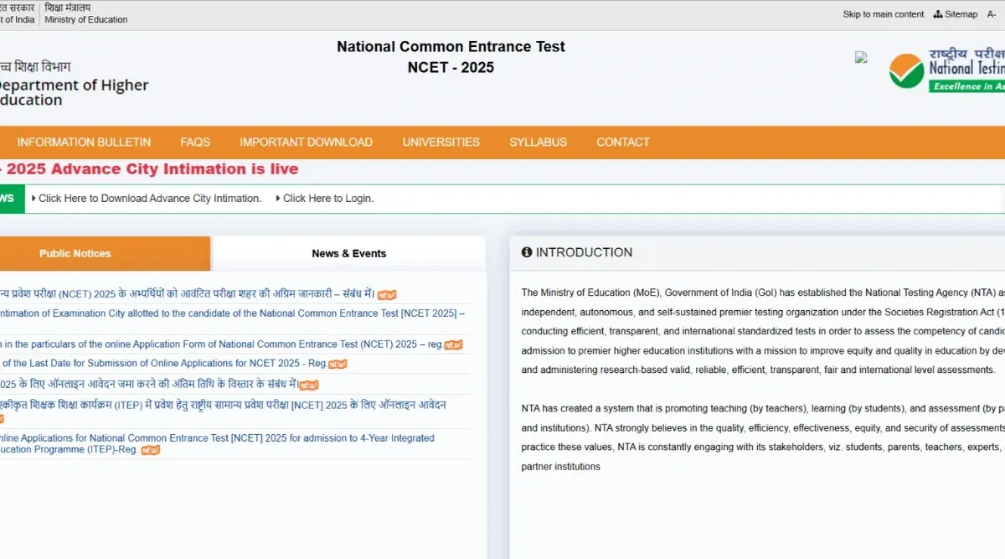Open the Click Here to Login link
This screenshot has height=559, width=1005.
[327, 199]
